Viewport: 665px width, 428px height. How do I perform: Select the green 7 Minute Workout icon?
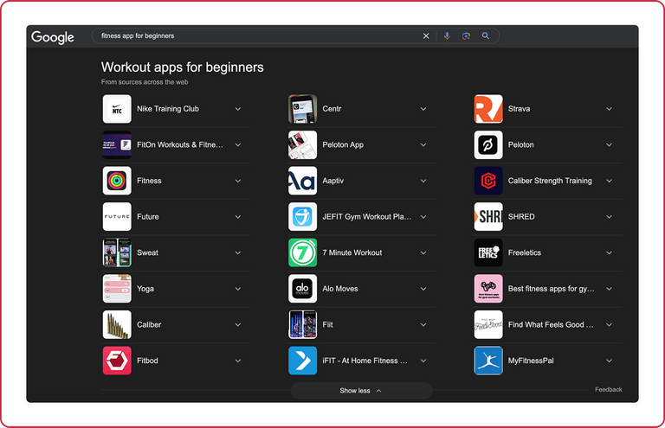point(303,252)
